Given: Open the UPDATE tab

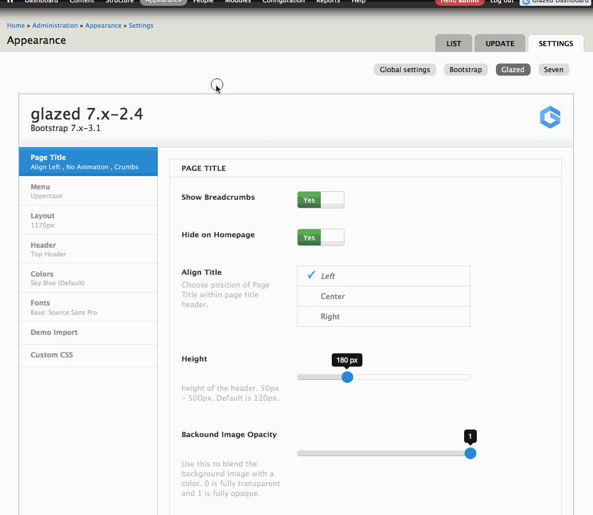Looking at the screenshot, I should (x=499, y=43).
